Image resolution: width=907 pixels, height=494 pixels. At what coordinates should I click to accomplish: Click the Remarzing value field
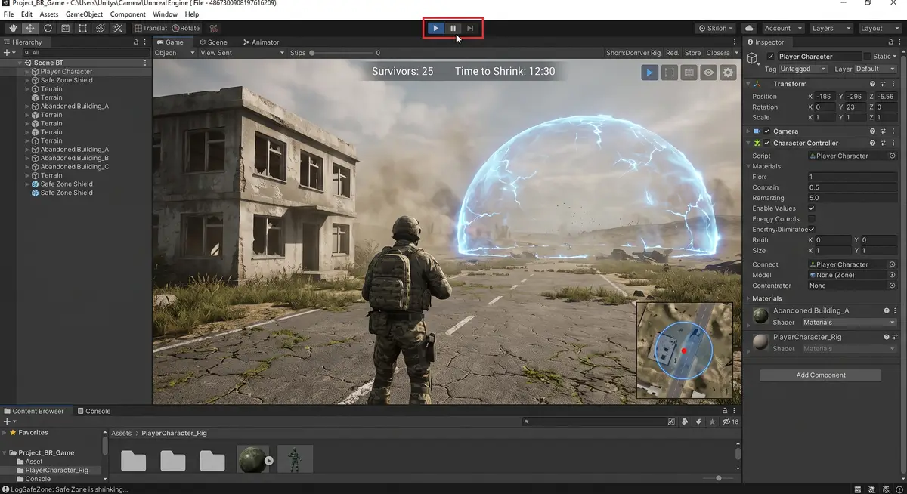(852, 198)
